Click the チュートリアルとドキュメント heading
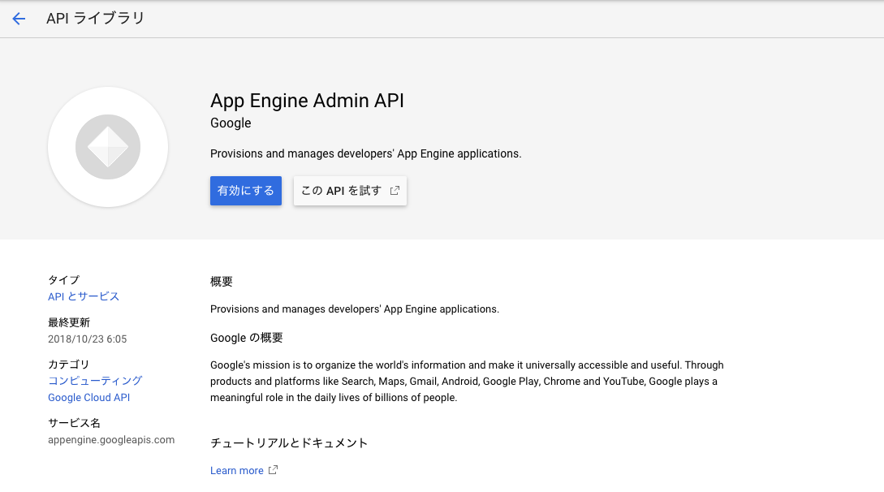 coord(288,442)
